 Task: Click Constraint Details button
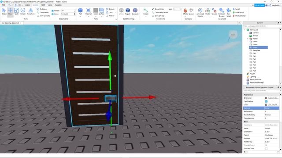pos(160,12)
